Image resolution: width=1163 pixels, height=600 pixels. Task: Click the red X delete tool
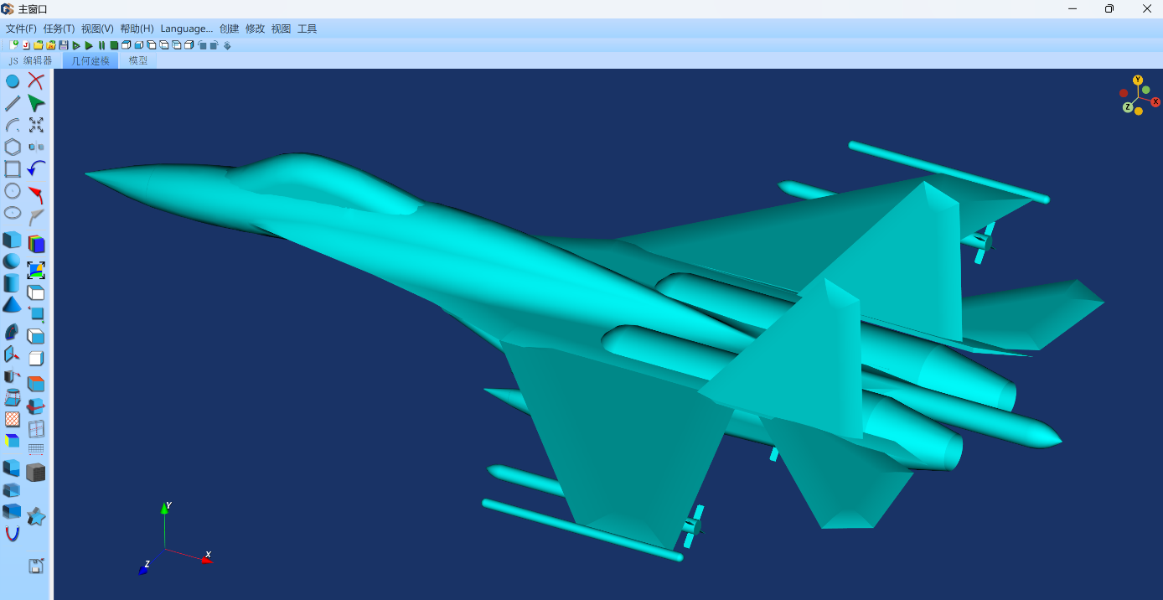pyautogui.click(x=36, y=81)
